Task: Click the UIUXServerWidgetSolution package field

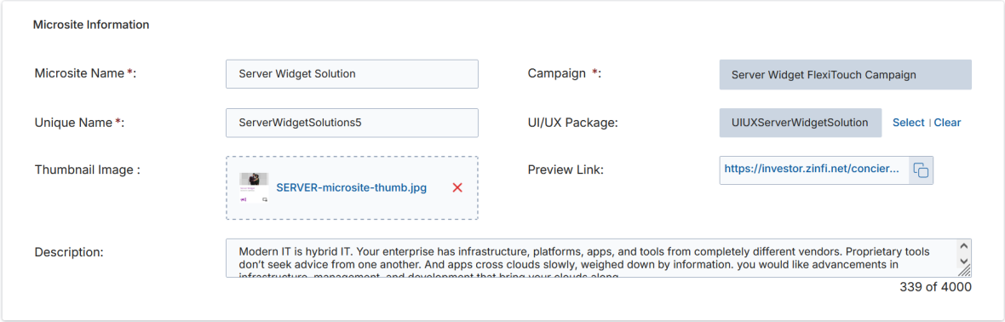Action: coord(800,123)
